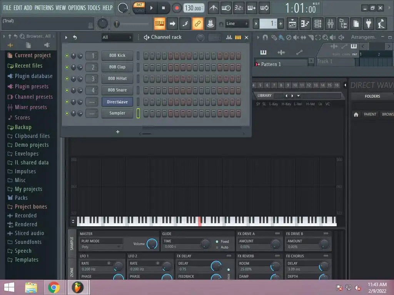394x295 pixels.
Task: Open the FILE menu
Action: click(7, 8)
